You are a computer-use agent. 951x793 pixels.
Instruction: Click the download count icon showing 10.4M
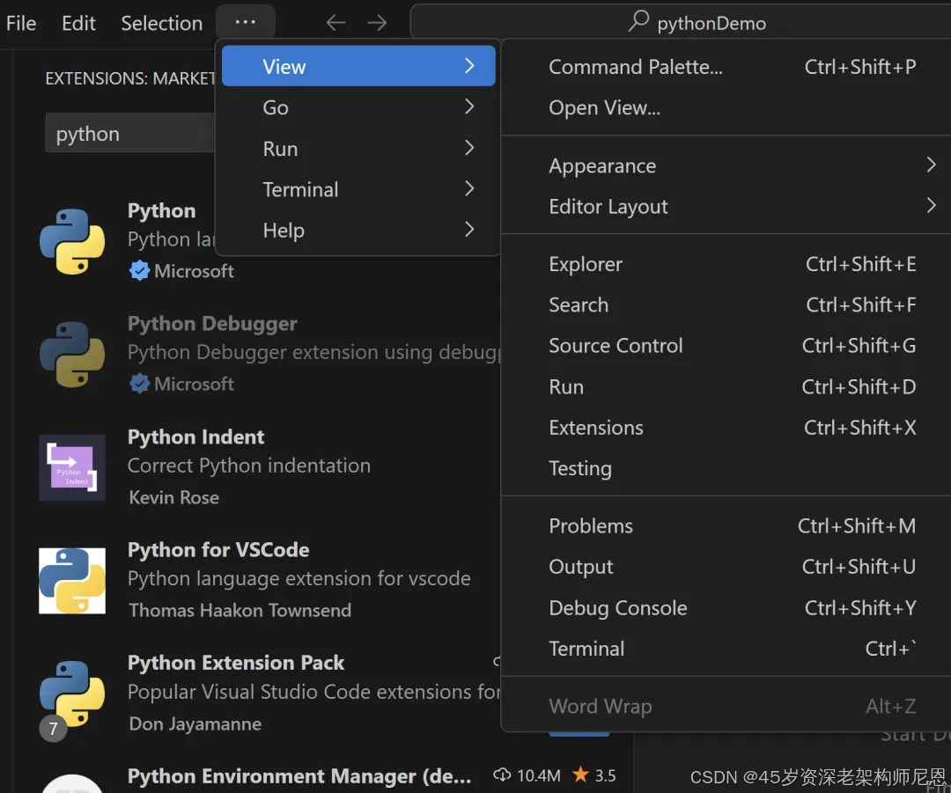502,775
